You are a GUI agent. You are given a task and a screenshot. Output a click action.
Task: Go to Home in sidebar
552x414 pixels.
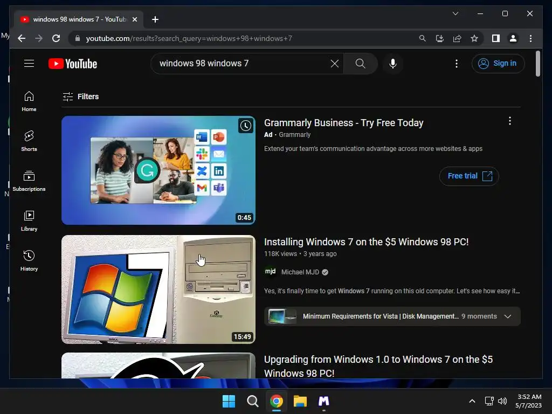tap(29, 101)
